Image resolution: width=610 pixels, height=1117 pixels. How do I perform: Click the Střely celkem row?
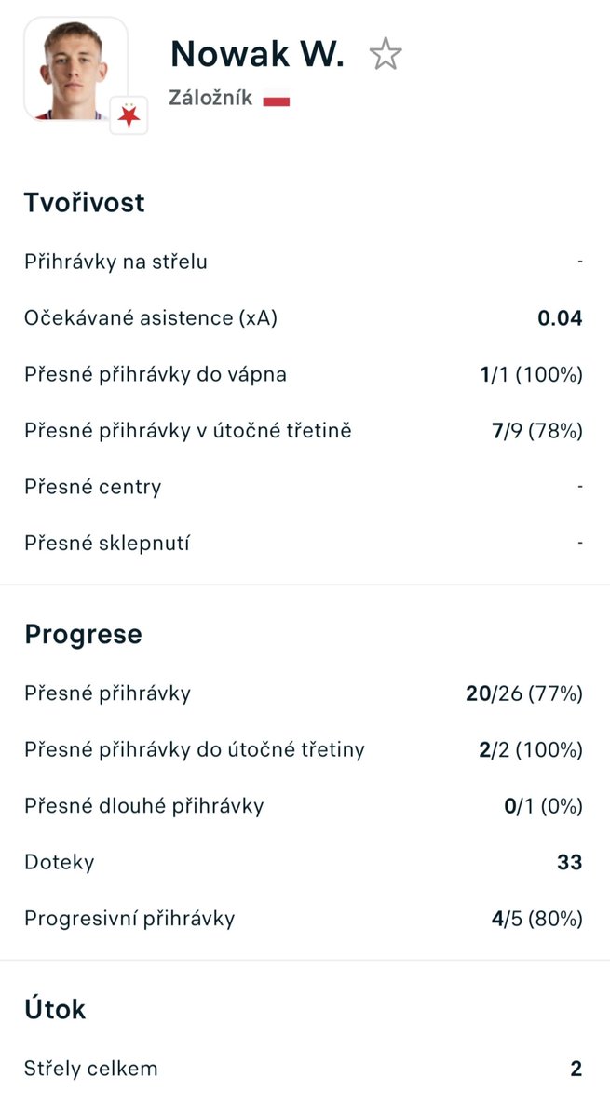[305, 1069]
